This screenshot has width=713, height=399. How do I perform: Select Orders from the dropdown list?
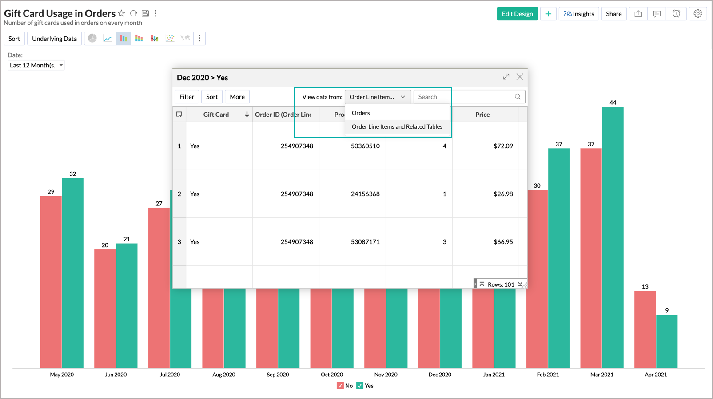tap(361, 113)
